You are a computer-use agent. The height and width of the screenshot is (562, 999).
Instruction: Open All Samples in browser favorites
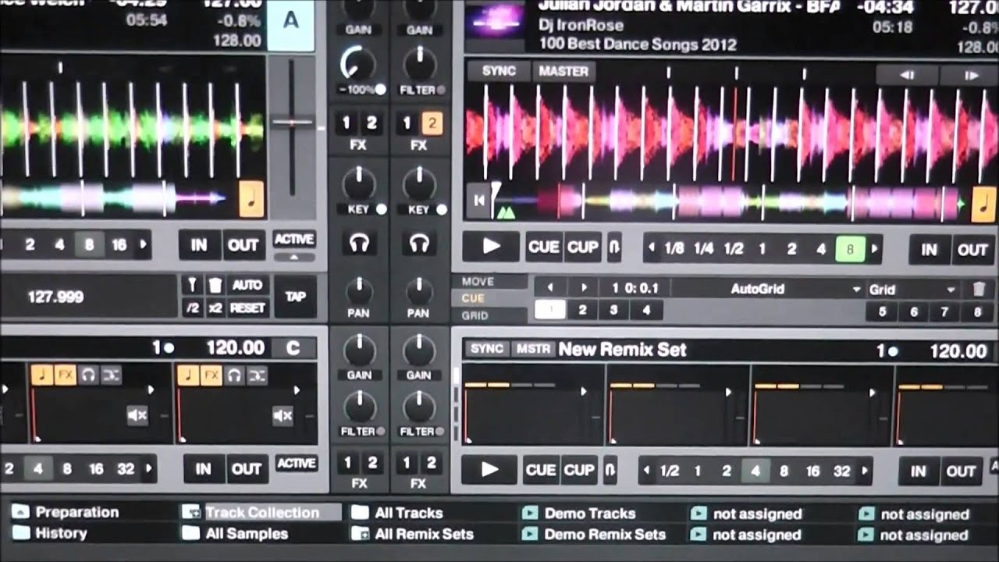click(x=247, y=534)
